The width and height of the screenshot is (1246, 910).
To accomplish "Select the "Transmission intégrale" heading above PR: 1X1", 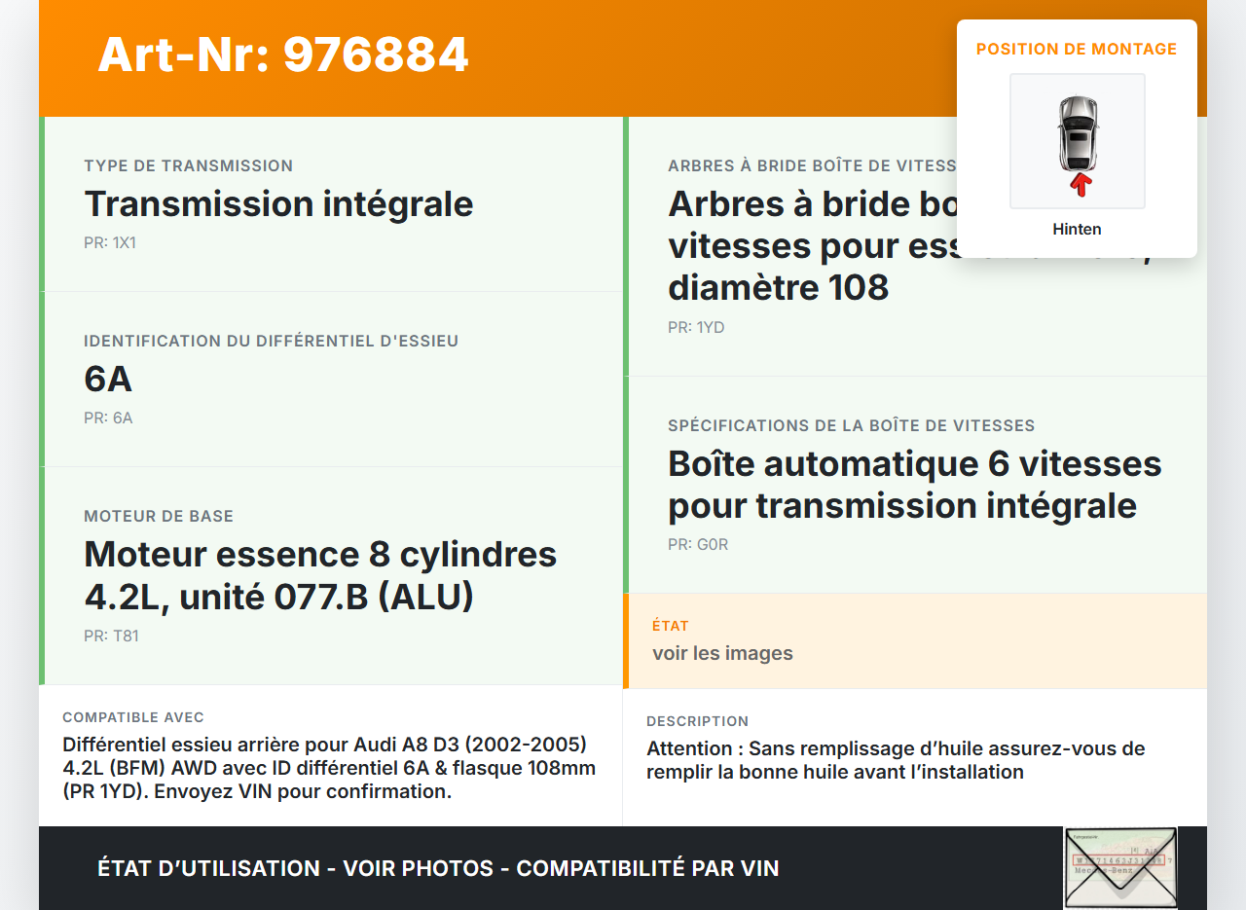I will click(279, 203).
